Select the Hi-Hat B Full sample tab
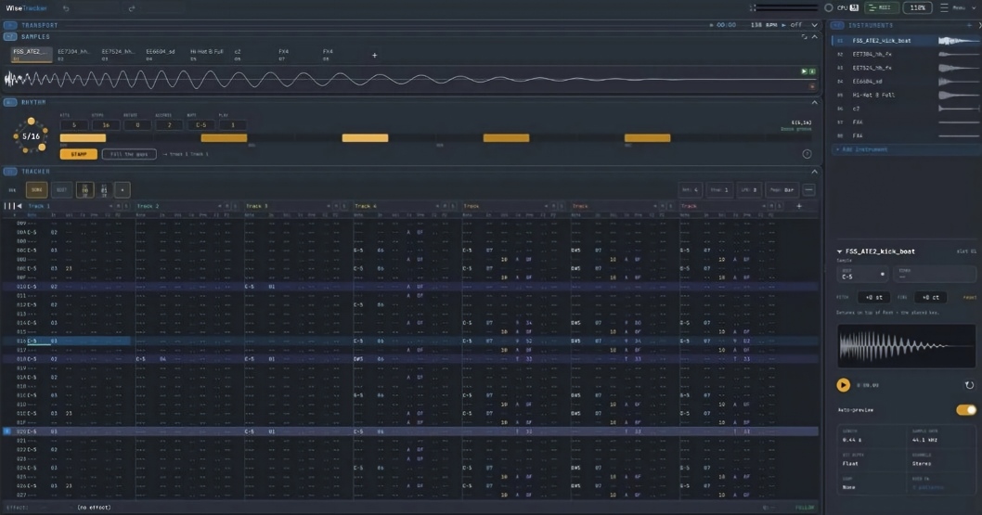 click(207, 55)
